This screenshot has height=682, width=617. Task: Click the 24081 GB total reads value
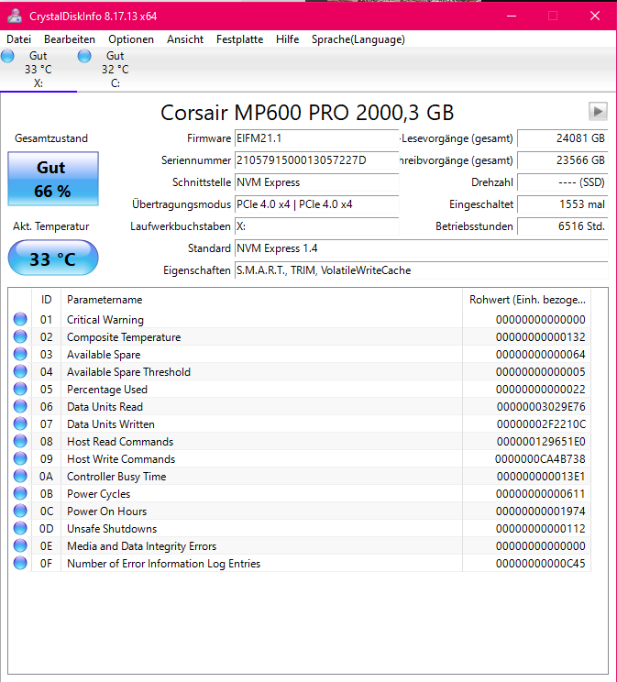[x=563, y=138]
